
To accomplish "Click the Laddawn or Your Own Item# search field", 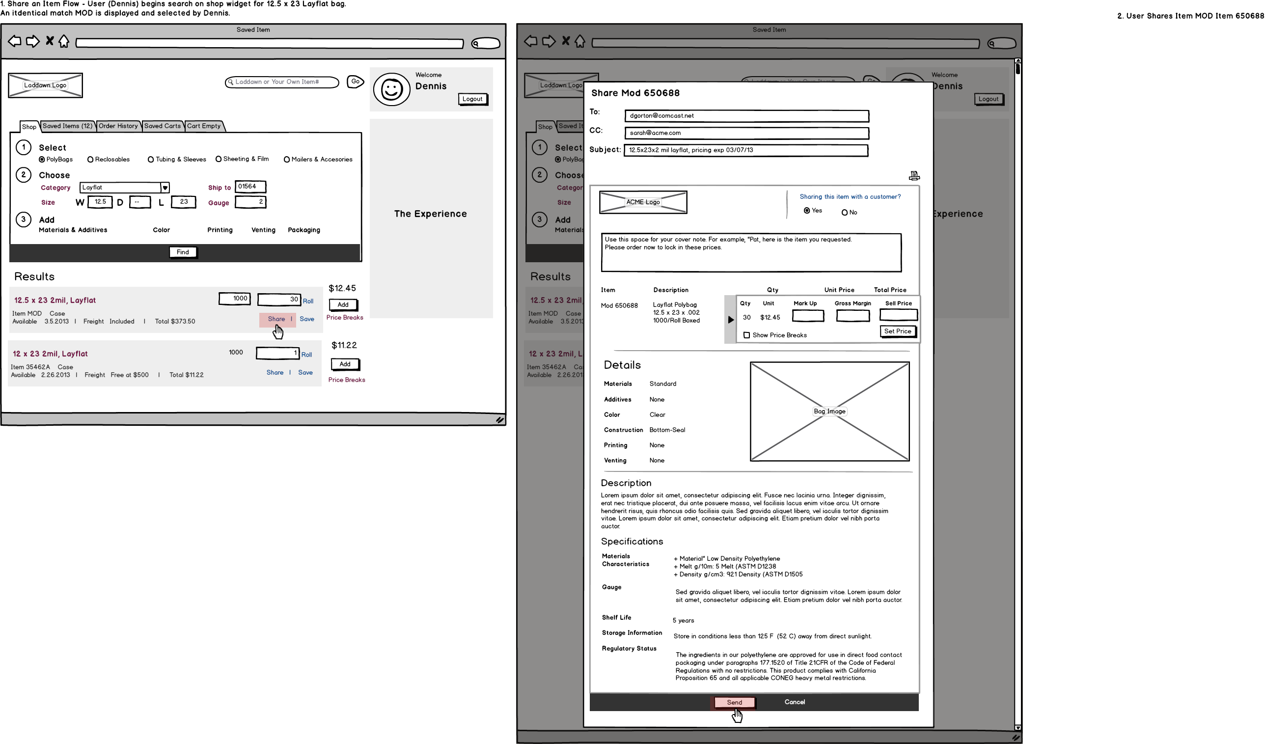I will [282, 82].
